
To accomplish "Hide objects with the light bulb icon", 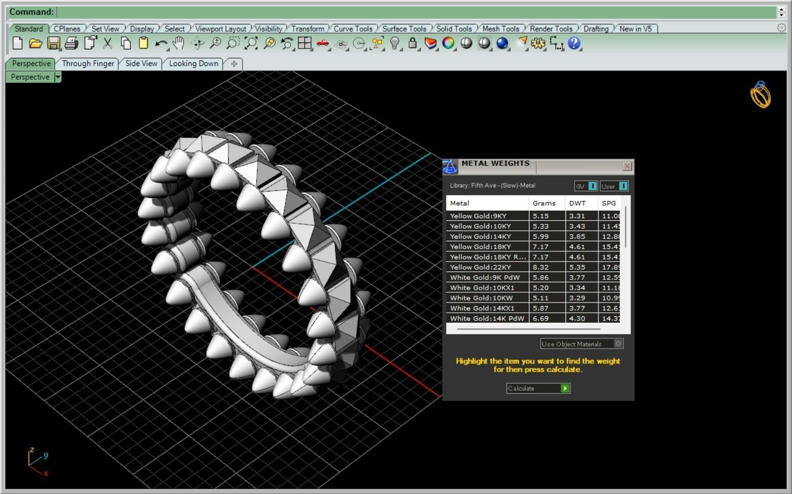I will 395,44.
